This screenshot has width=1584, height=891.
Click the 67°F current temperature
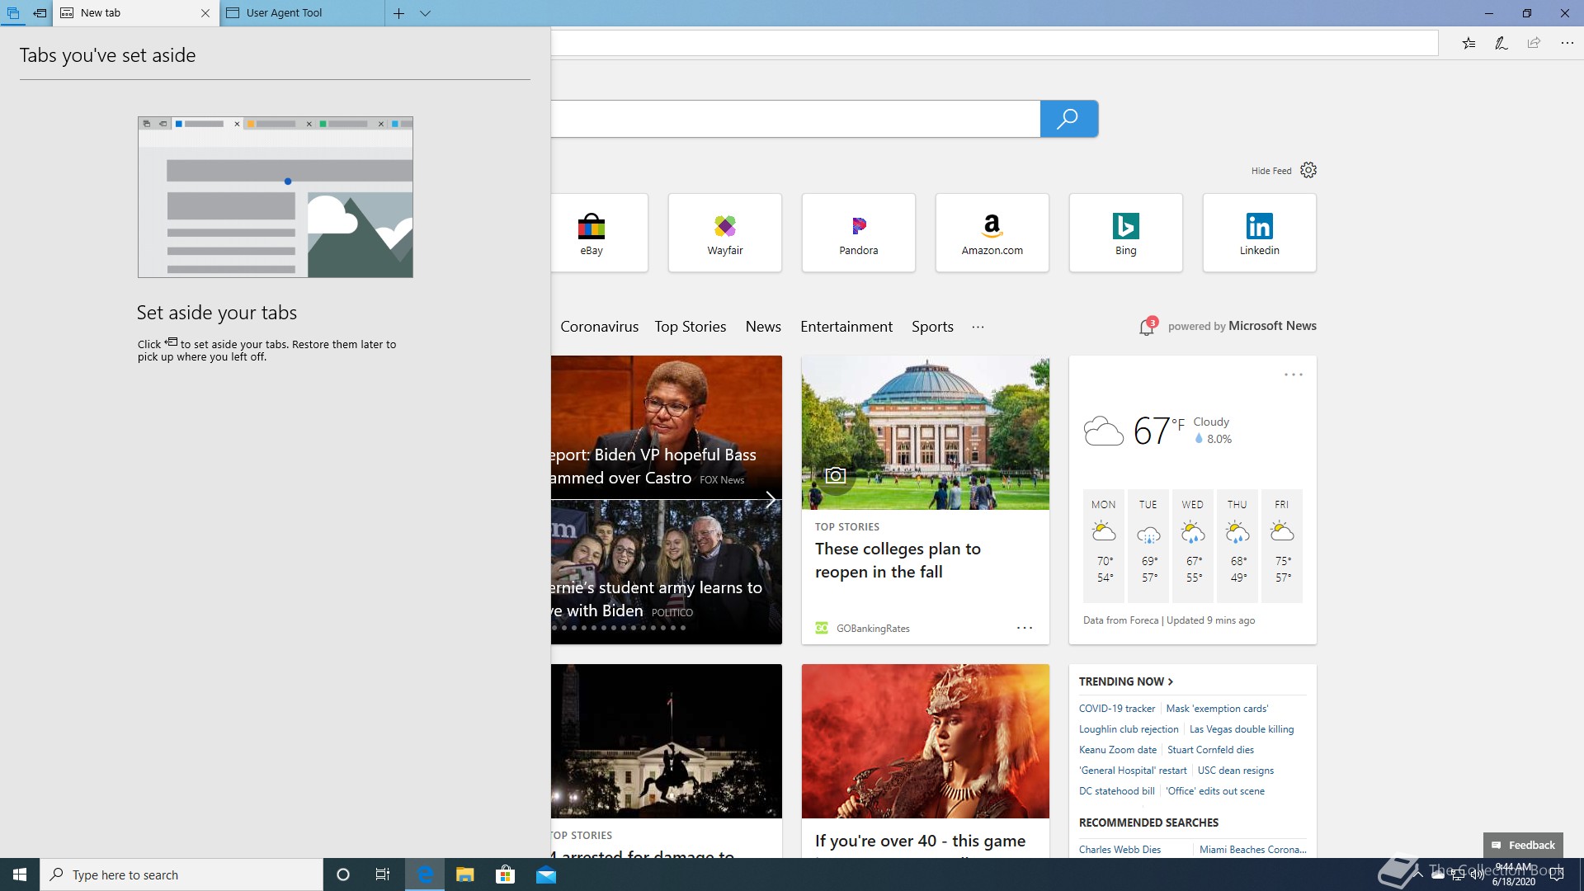tap(1158, 430)
